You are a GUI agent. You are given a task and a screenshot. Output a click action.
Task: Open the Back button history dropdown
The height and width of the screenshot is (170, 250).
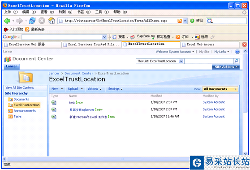13,21
